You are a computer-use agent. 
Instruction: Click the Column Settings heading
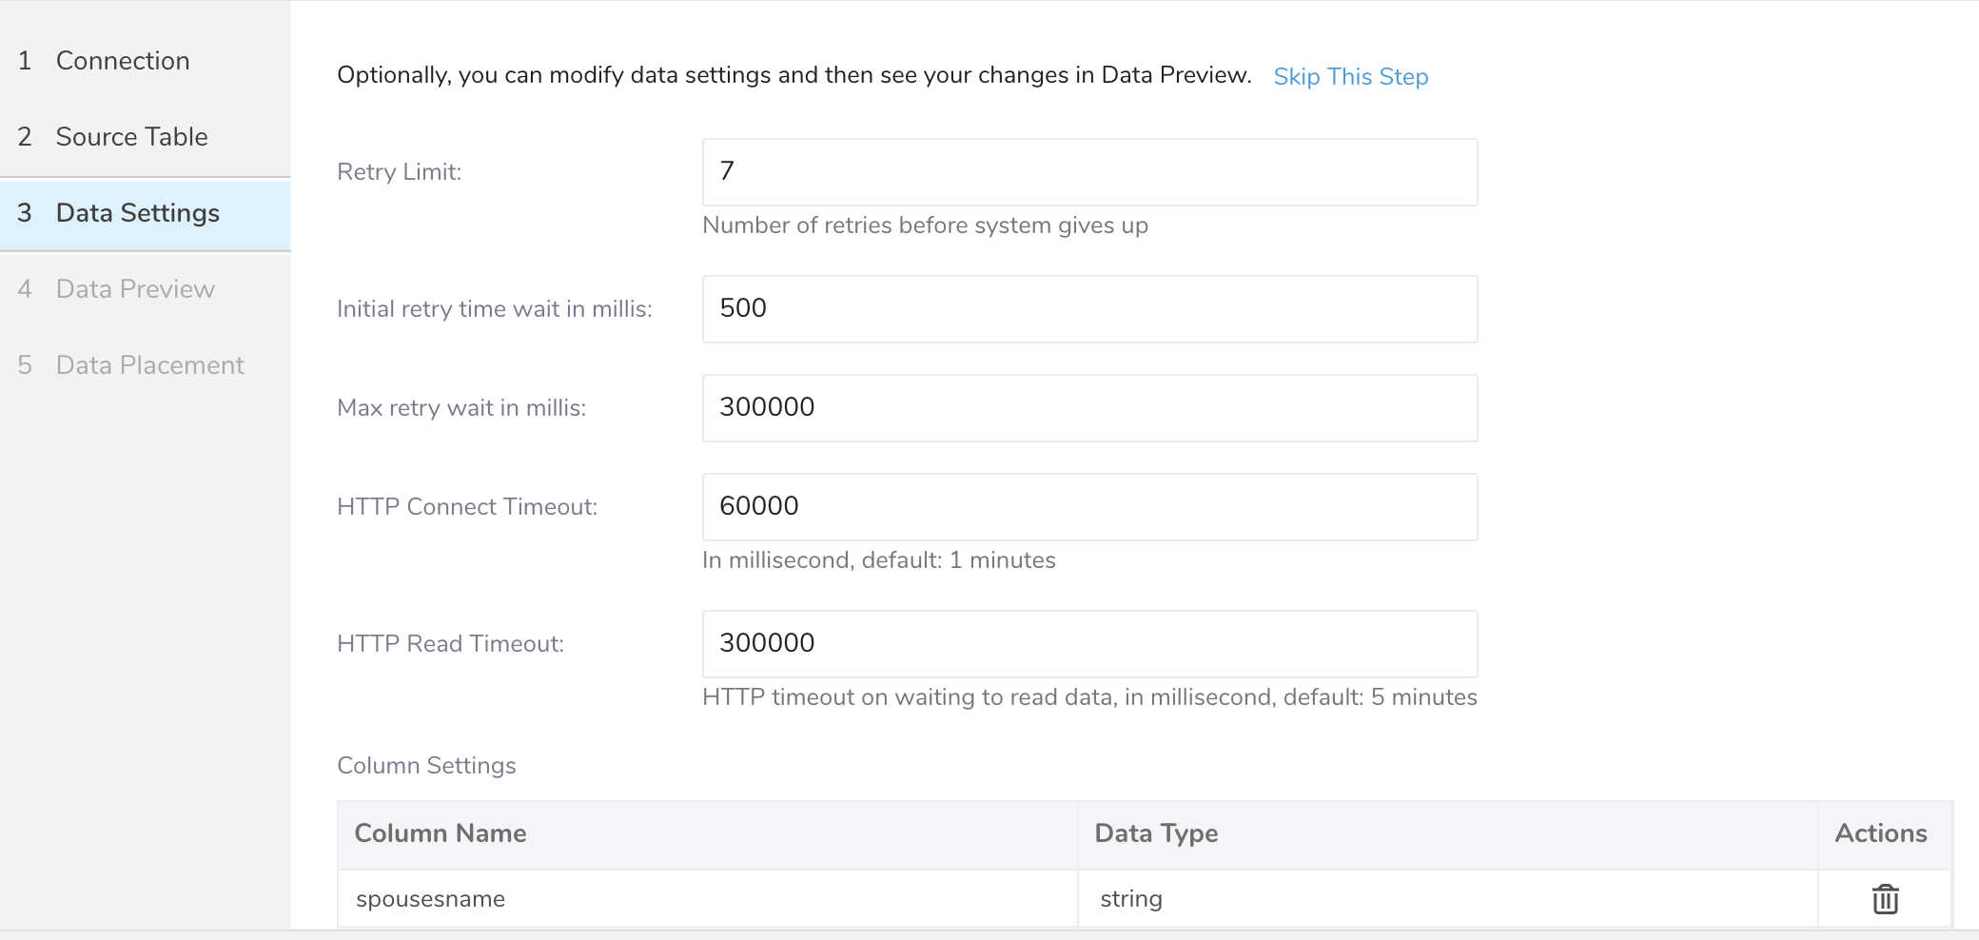426,766
